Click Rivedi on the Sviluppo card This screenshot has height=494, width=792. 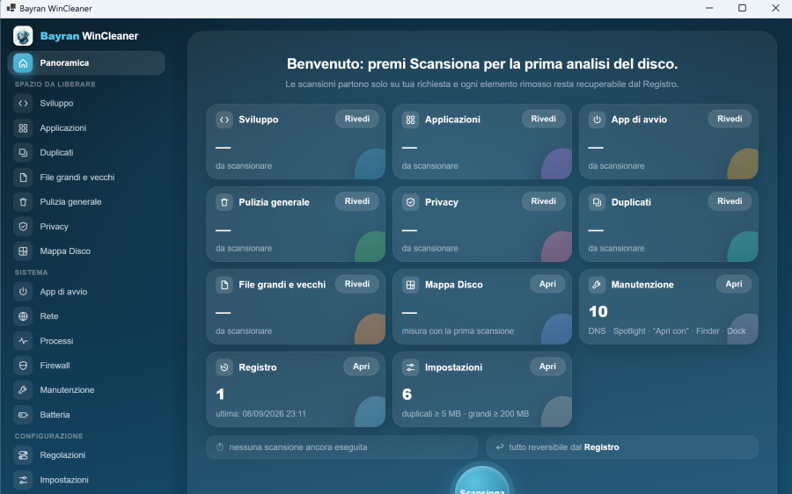[357, 119]
